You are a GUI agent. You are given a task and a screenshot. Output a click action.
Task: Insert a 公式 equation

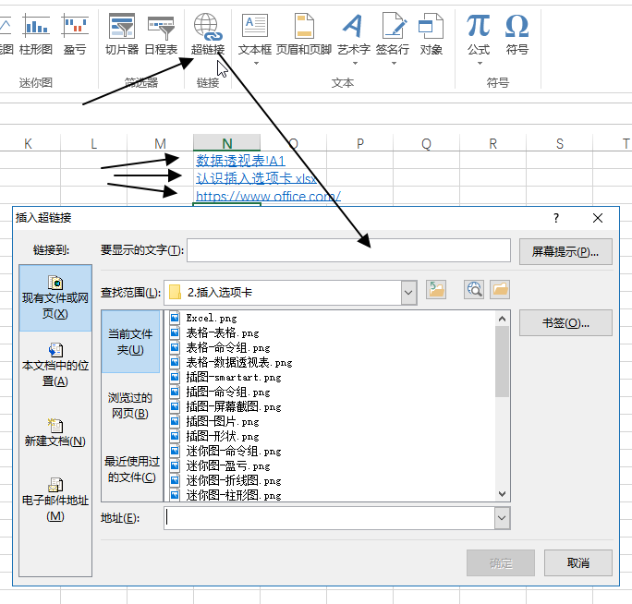click(x=478, y=33)
